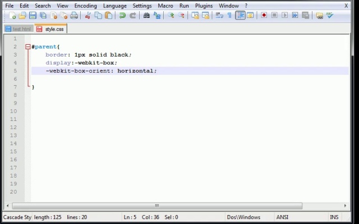Image resolution: width=359 pixels, height=224 pixels.
Task: Open the File menu
Action: (x=10, y=6)
